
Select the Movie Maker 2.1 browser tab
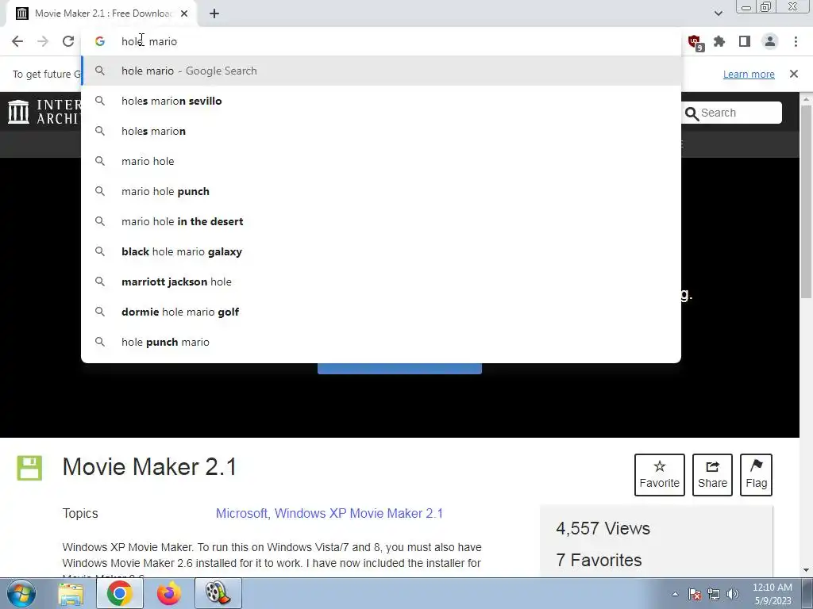point(102,13)
